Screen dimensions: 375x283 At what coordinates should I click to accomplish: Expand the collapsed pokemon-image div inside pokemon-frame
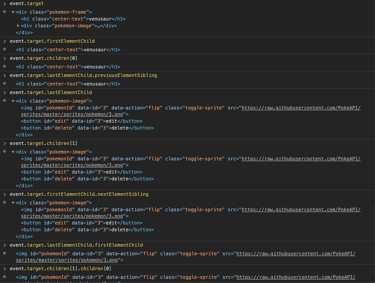coord(18,25)
